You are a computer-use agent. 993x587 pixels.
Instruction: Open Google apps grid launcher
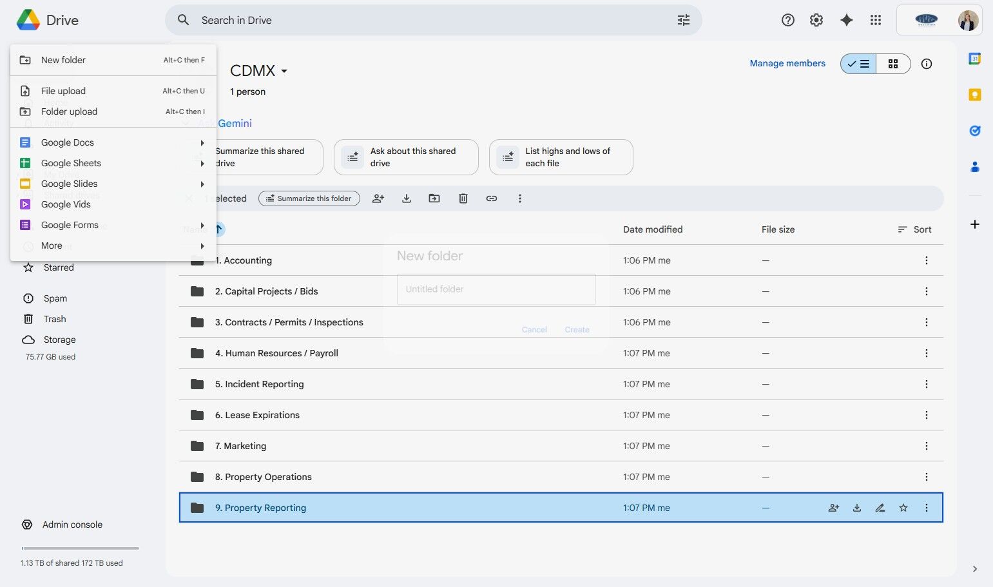coord(875,20)
